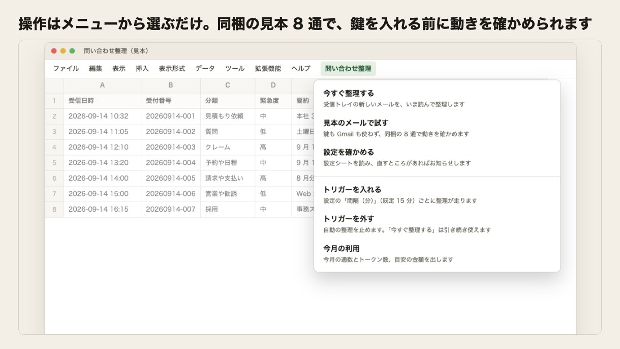Click the 緊急度 header cell
The width and height of the screenshot is (620, 349).
pyautogui.click(x=273, y=101)
